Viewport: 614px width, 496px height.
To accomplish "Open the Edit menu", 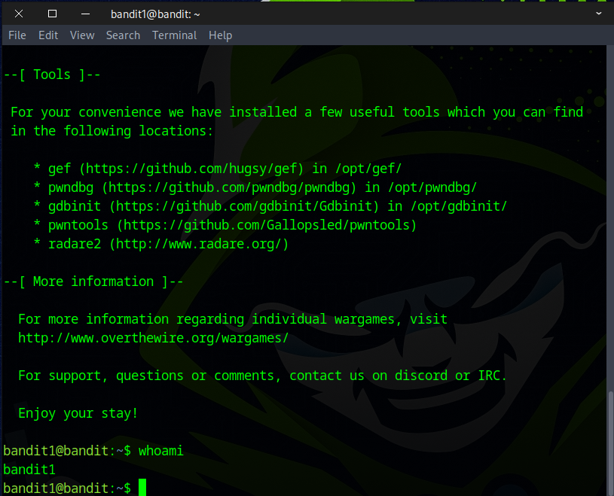I will coord(48,35).
